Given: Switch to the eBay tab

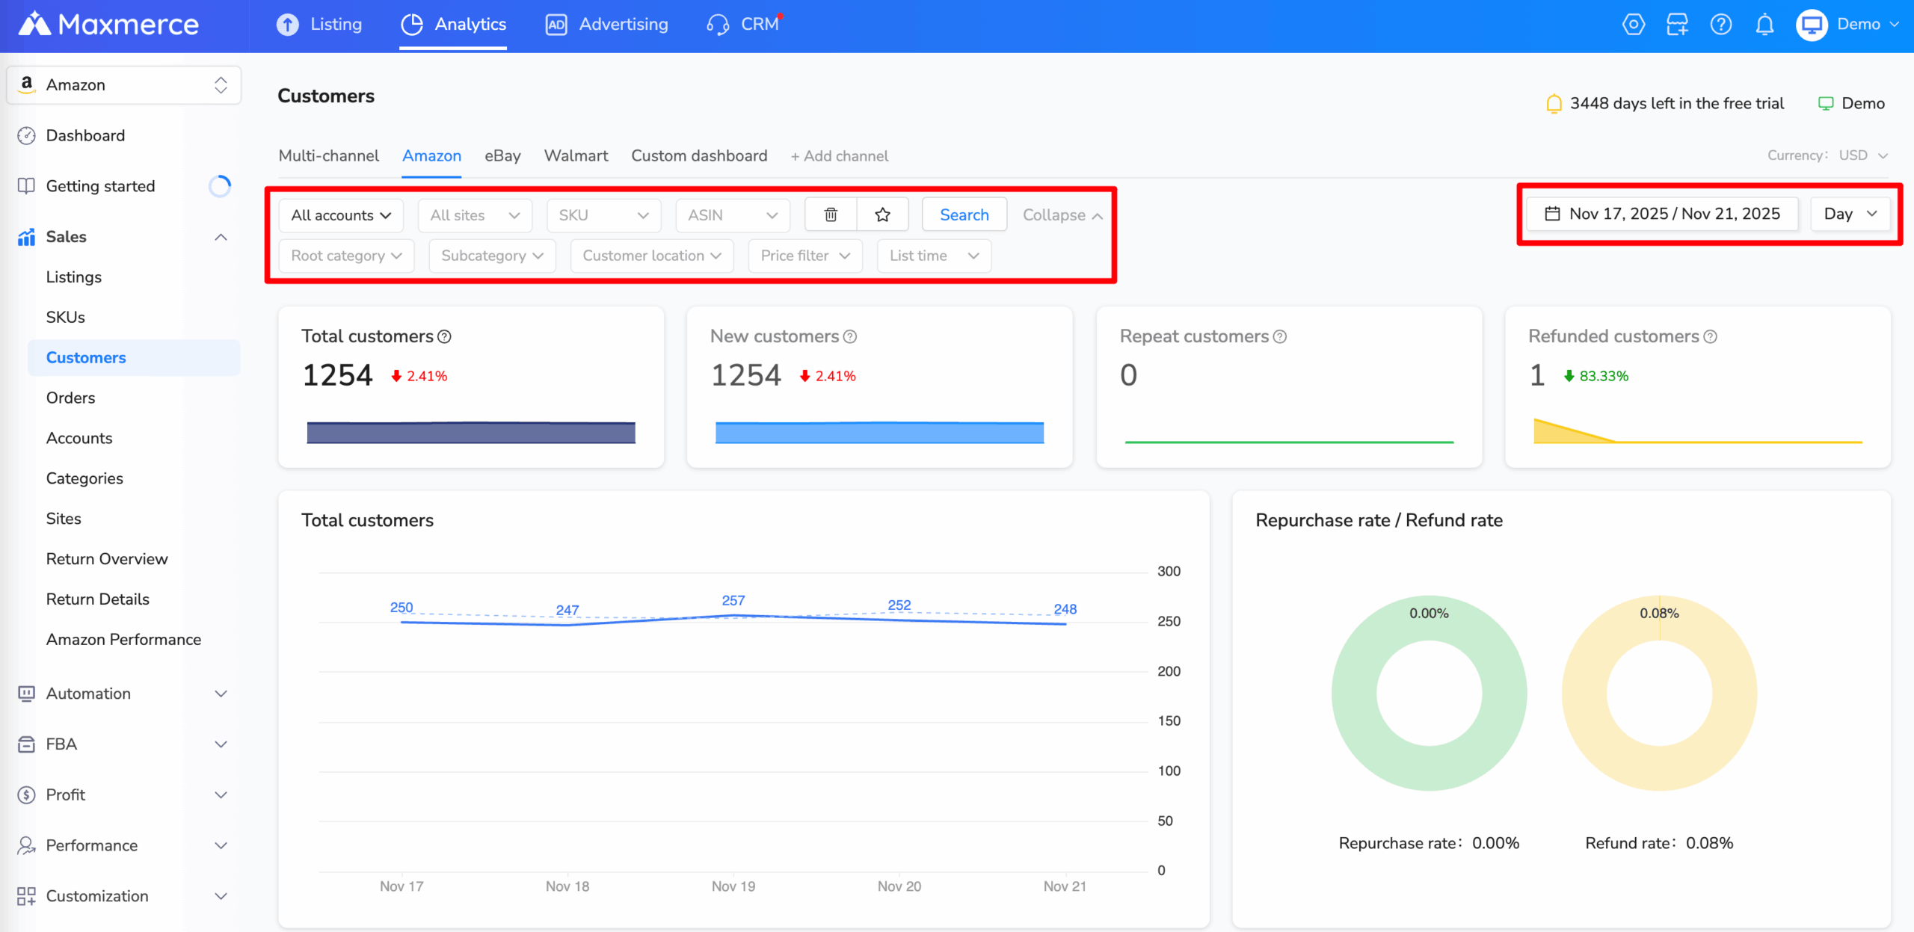Looking at the screenshot, I should click(502, 155).
